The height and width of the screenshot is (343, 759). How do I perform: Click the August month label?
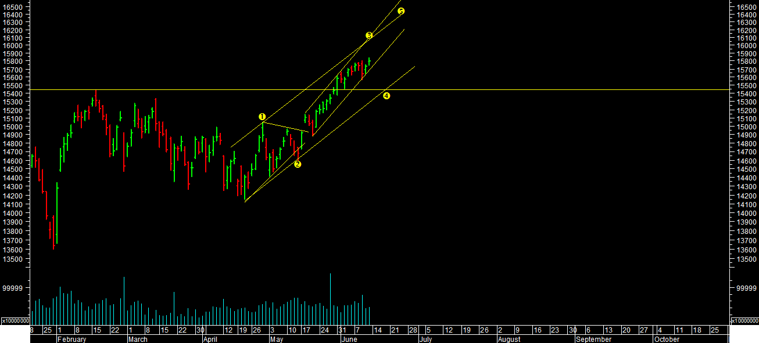pos(509,339)
